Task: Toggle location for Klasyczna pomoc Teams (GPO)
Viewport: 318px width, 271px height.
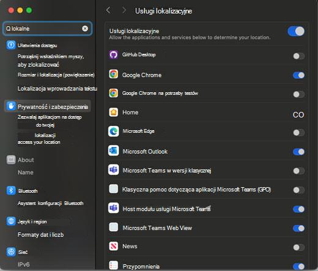Action: coord(299,190)
